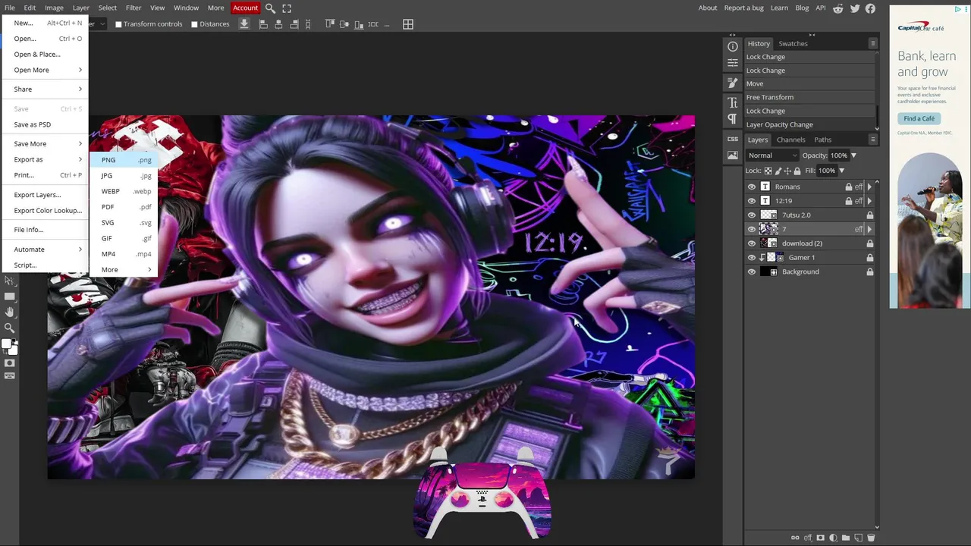Click the link layers icon in Layers footer

coord(795,538)
